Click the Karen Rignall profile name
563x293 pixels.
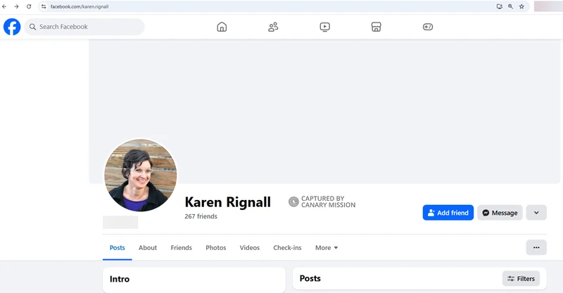pos(227,202)
